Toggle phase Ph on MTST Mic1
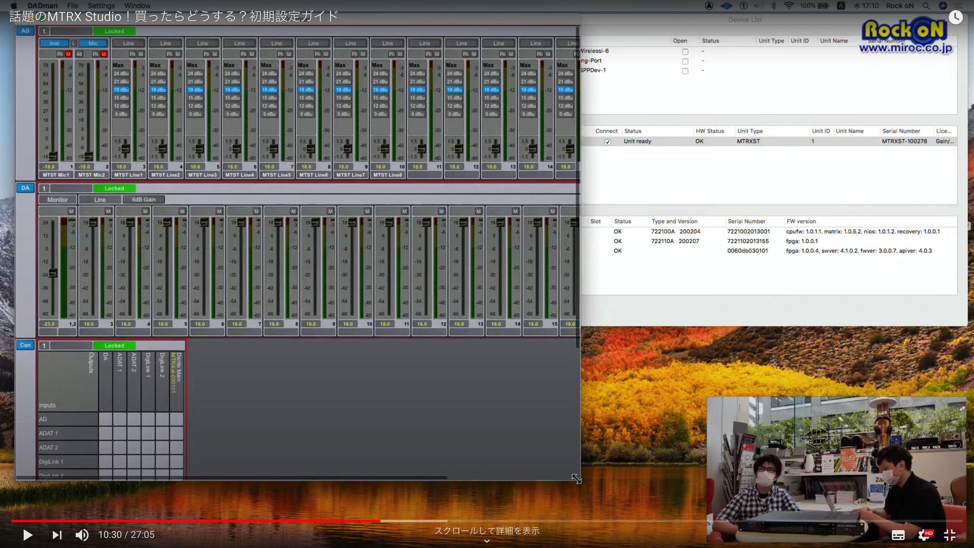Screen dimensions: 974x548 pyautogui.click(x=60, y=54)
